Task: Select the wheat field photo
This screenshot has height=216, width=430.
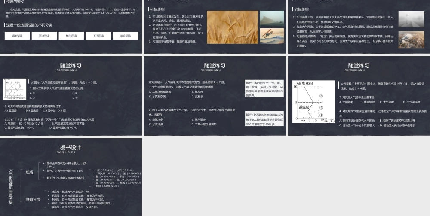Action: pos(232,27)
